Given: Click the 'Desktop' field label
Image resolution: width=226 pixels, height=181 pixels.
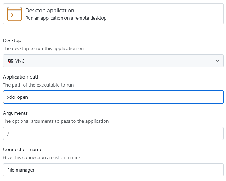Looking at the screenshot, I should pyautogui.click(x=12, y=40).
